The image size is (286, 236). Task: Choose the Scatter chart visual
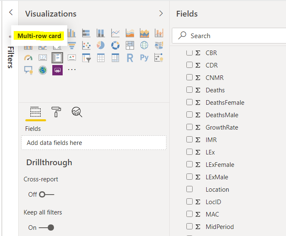pyautogui.click(x=86, y=45)
